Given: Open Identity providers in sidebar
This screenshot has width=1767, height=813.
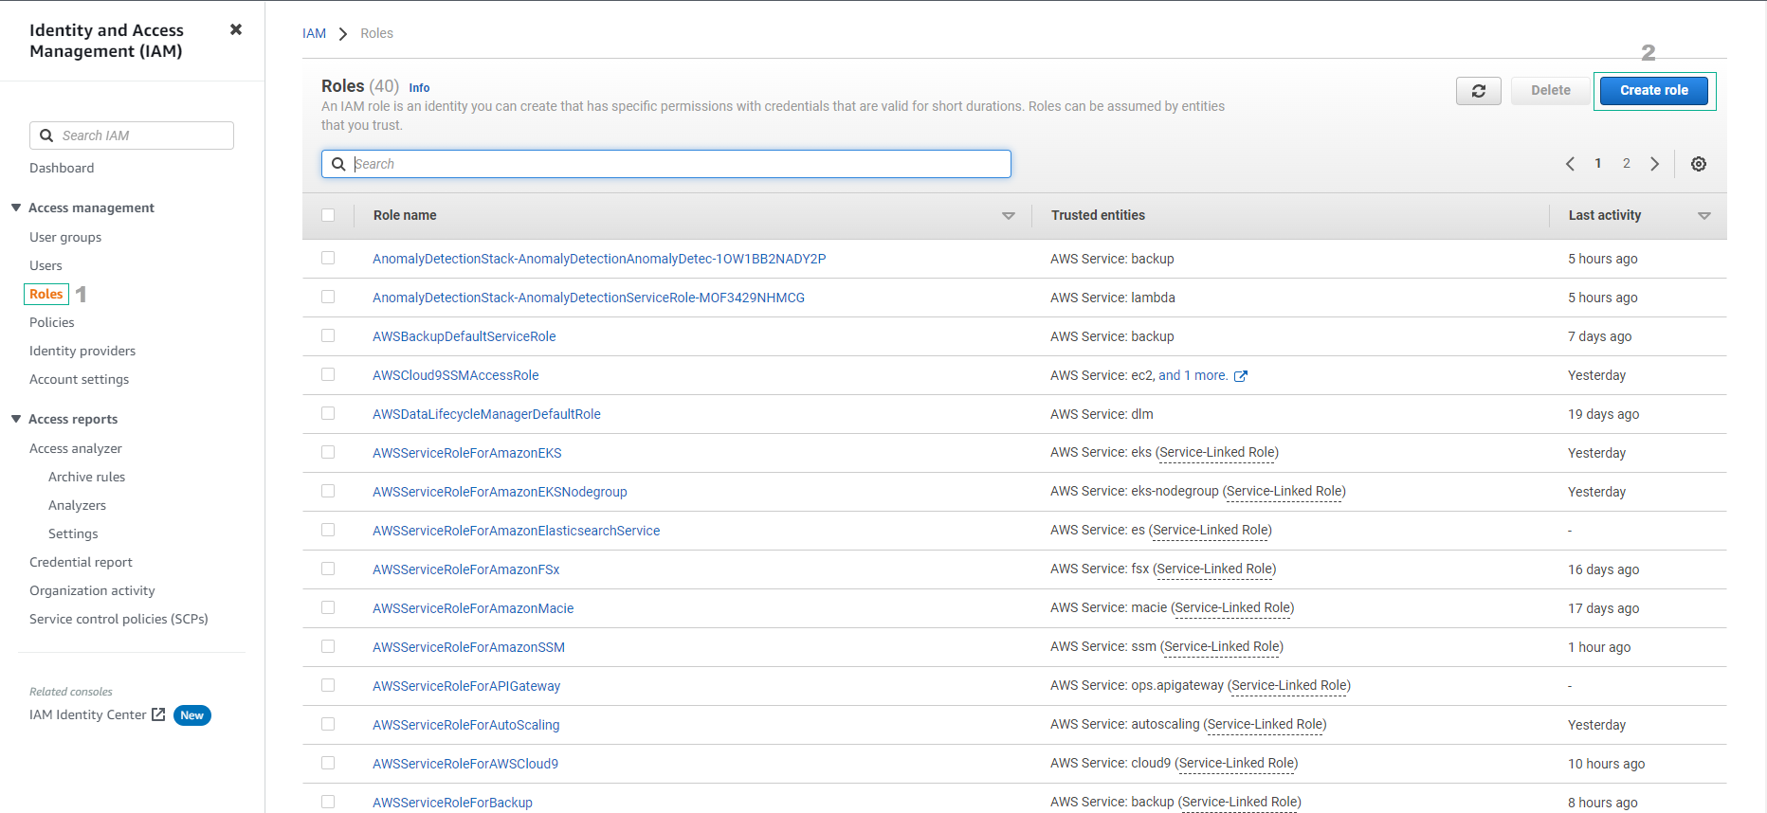Looking at the screenshot, I should (x=82, y=351).
